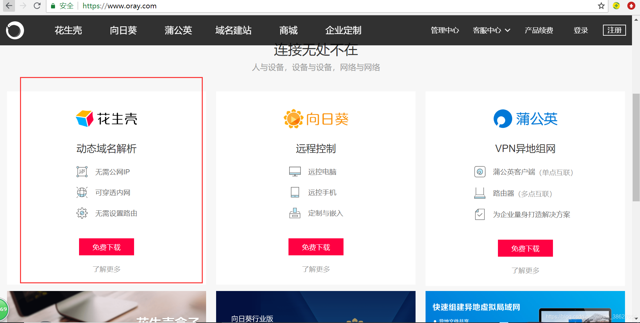Go back with browser back arrow
The image size is (640, 323).
pyautogui.click(x=9, y=6)
